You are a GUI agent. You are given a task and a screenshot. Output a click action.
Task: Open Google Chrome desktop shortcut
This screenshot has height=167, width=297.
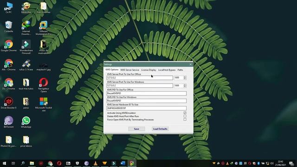click(x=8, y=45)
